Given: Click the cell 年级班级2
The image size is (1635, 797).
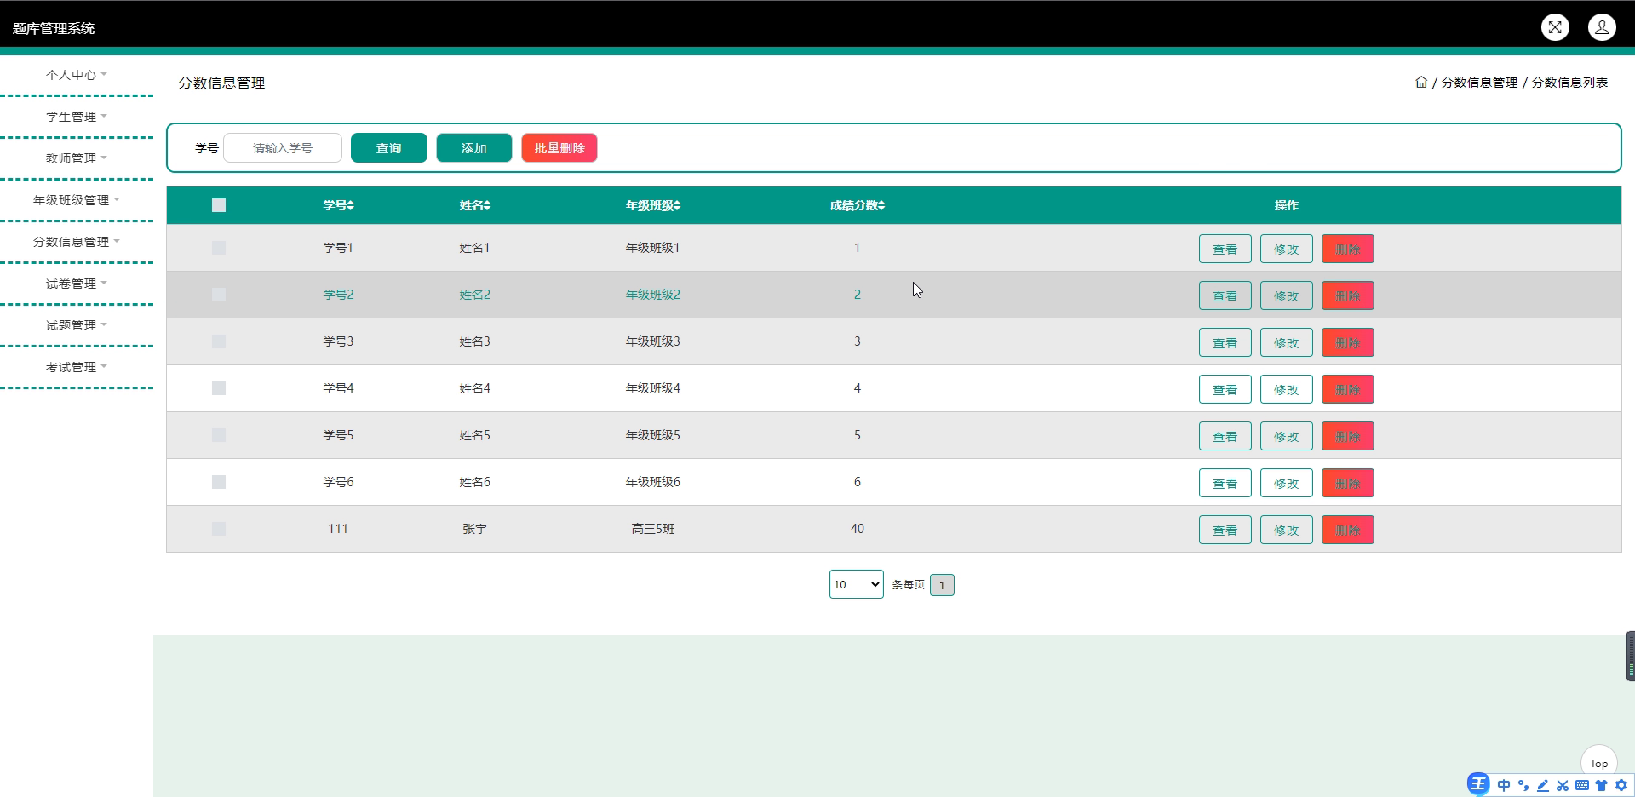Looking at the screenshot, I should 653,295.
